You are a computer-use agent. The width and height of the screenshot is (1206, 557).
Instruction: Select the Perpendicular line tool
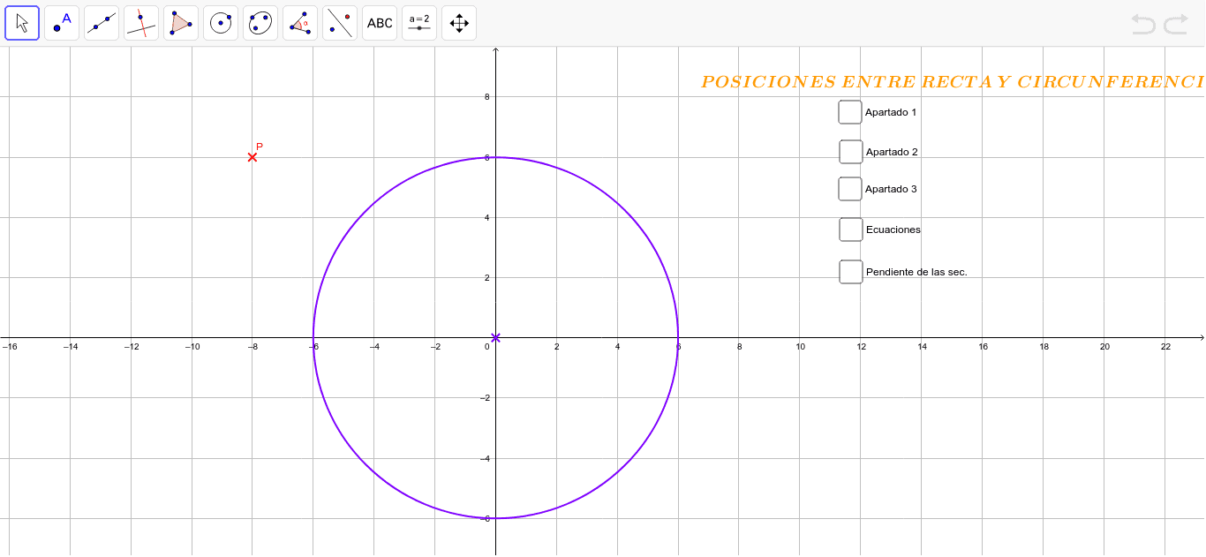[141, 23]
